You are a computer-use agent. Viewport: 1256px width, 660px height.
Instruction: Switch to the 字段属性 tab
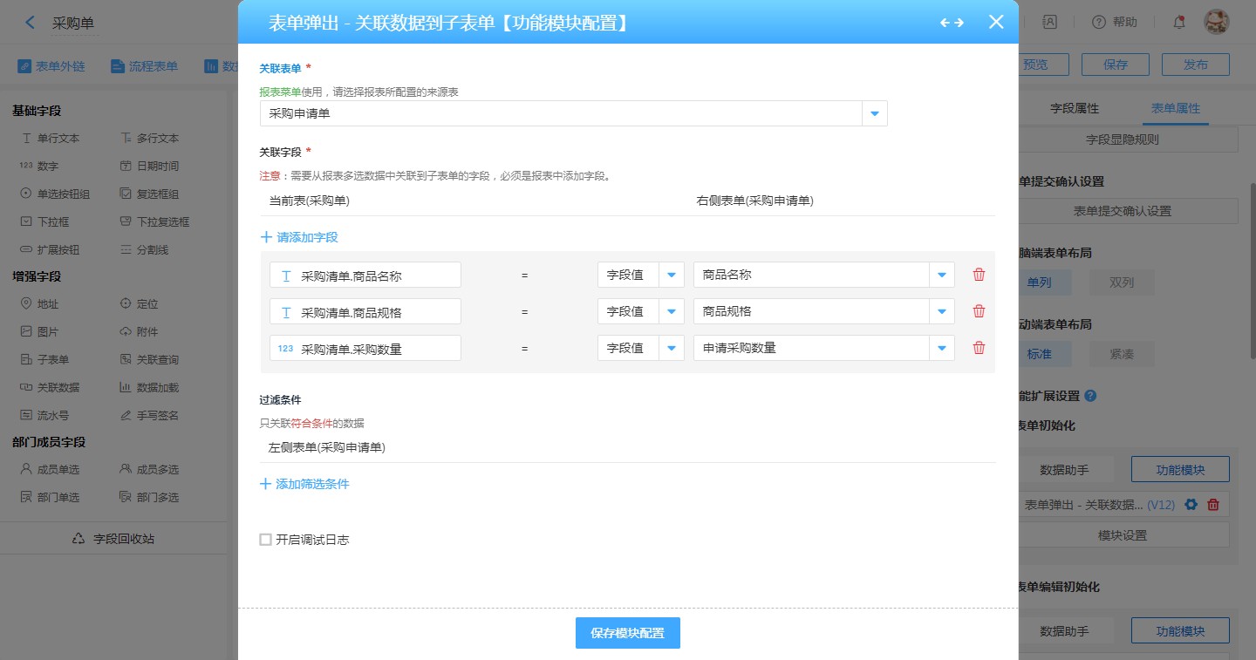(1075, 109)
